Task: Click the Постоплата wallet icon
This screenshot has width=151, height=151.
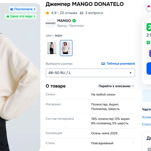Action: [x=11, y=9]
